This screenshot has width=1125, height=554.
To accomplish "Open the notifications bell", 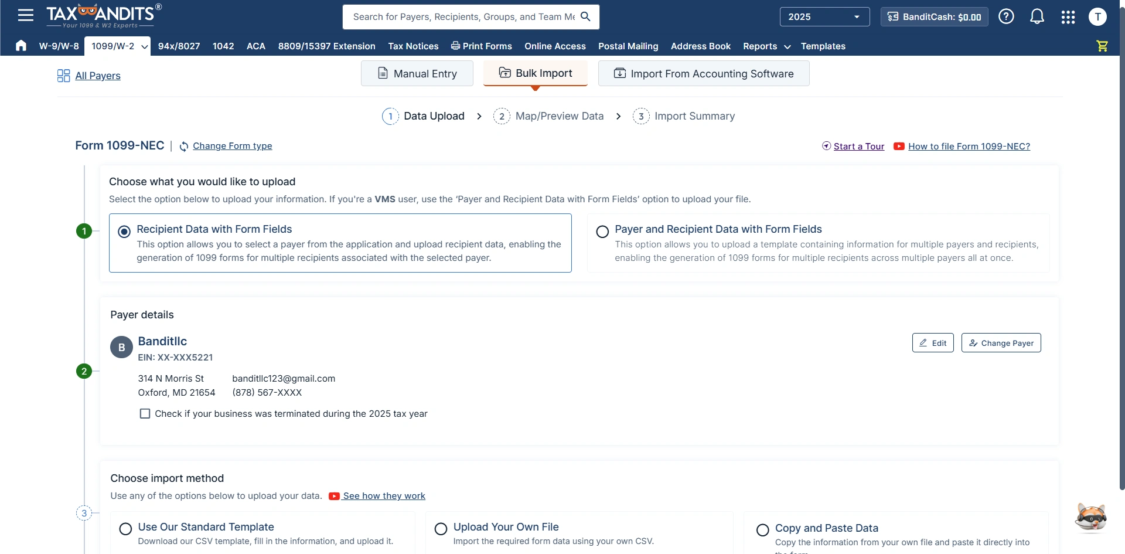I will coord(1037,16).
